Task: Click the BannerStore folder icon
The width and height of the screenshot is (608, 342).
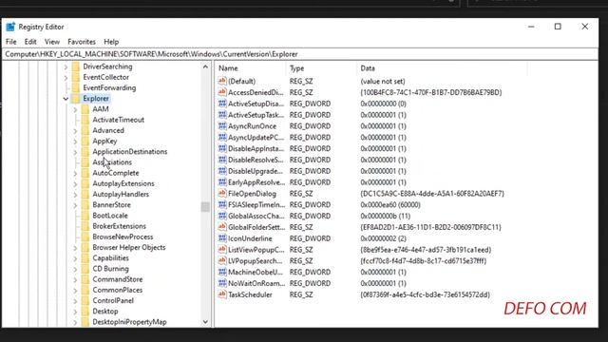Action: coord(85,205)
